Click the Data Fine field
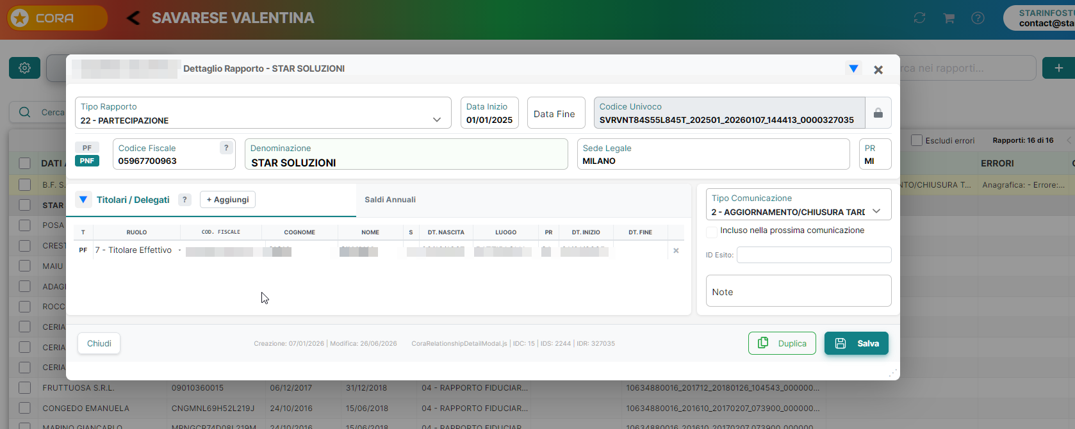 [556, 113]
